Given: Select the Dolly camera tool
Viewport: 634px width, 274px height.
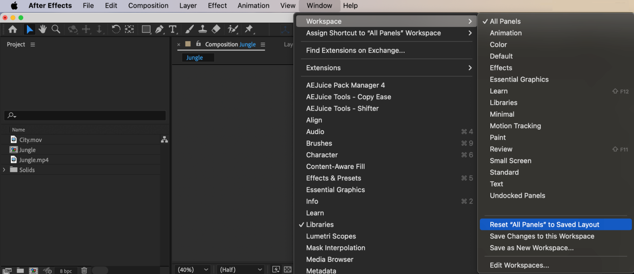Looking at the screenshot, I should coord(99,29).
